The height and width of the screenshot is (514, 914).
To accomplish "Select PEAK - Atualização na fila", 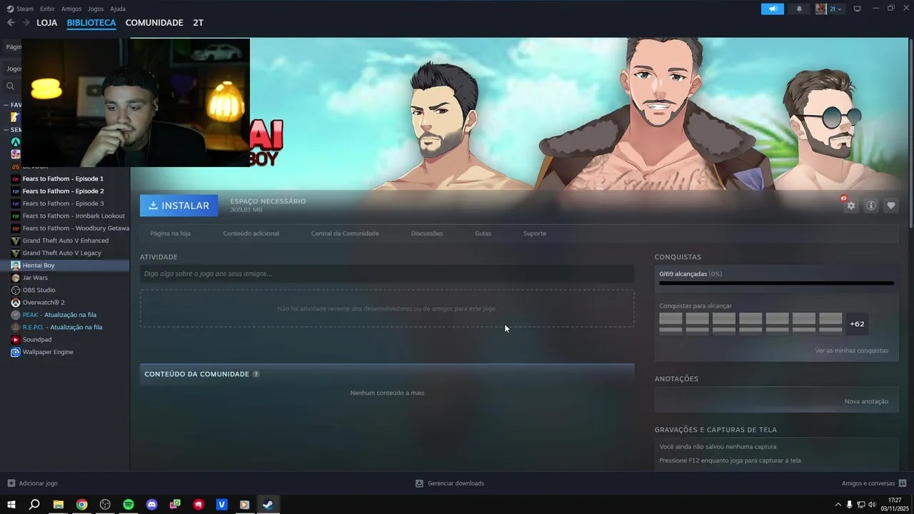I will tap(59, 315).
